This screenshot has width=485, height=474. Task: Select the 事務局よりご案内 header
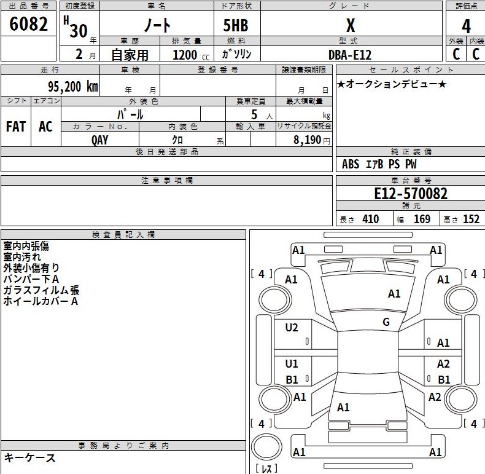coord(123,446)
